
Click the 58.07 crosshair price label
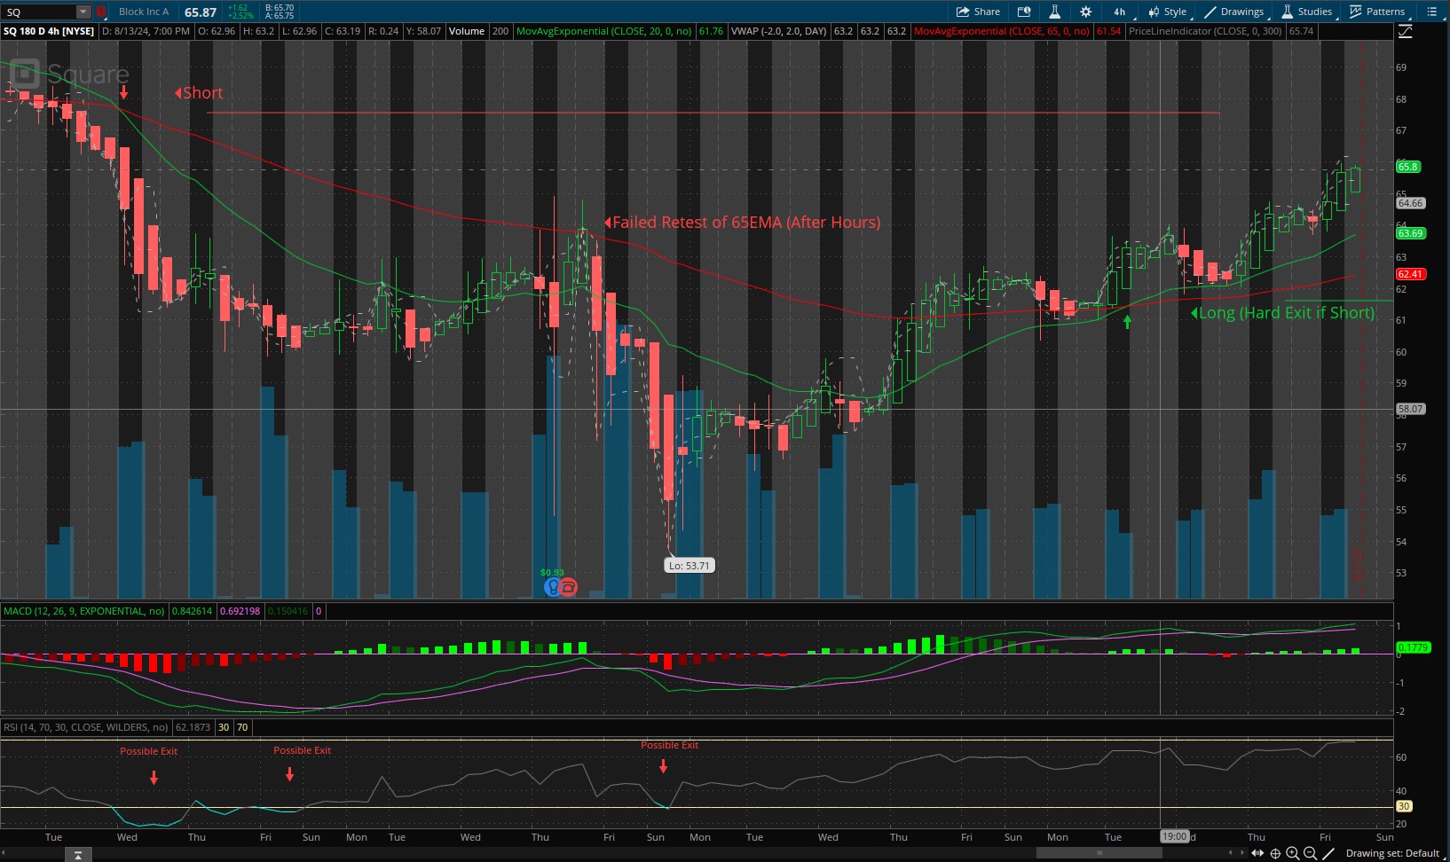point(1411,409)
